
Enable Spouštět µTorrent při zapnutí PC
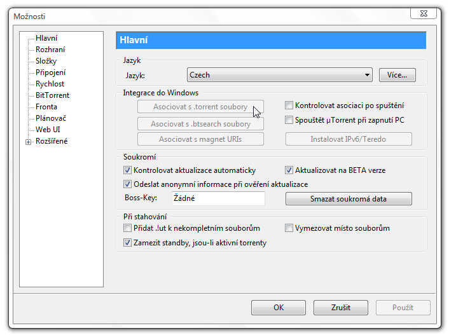289,120
